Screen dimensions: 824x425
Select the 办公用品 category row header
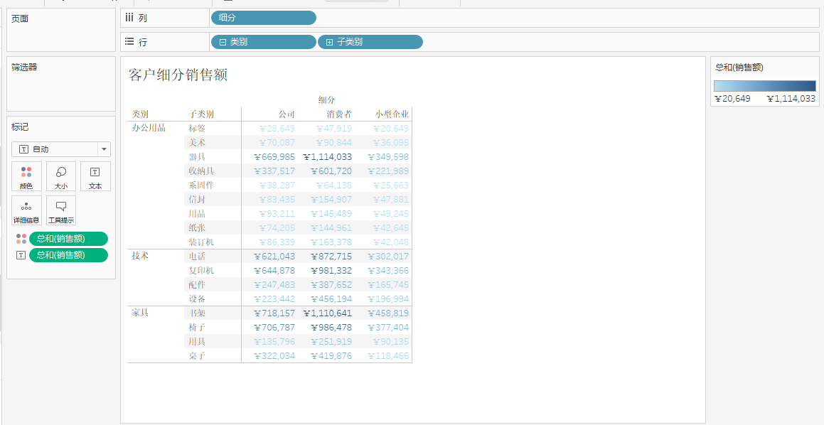point(149,128)
